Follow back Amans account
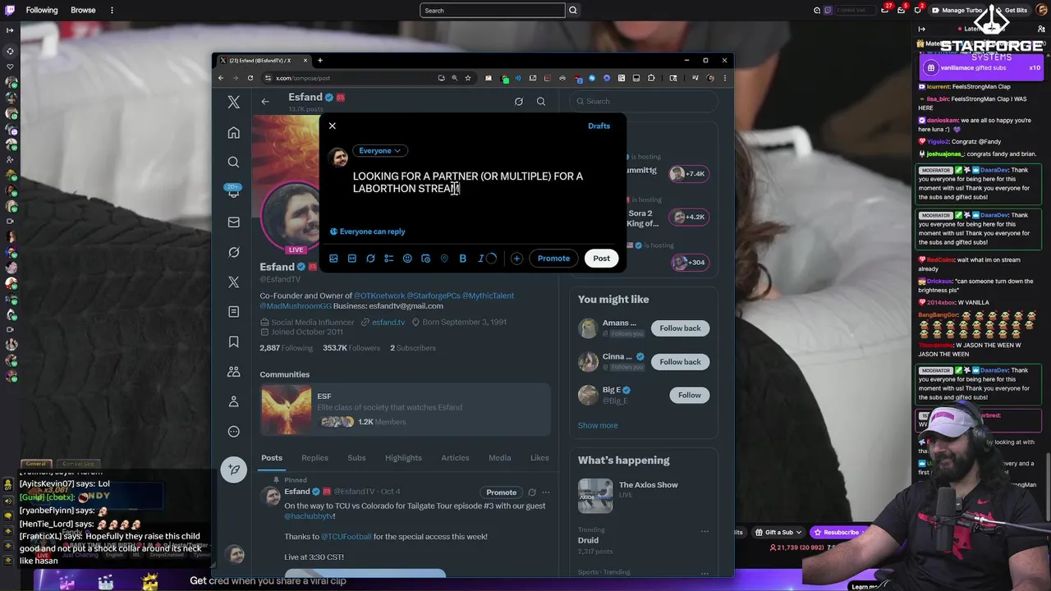 click(x=680, y=328)
